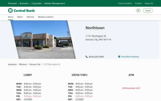The image size is (161, 101).
Task: Click the phone icon beside (816) 525-5300
Action: point(87,57)
